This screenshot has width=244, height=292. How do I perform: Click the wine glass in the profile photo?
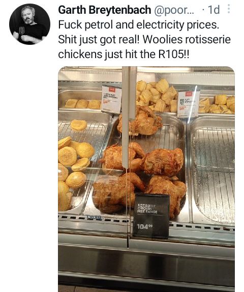click(22, 31)
